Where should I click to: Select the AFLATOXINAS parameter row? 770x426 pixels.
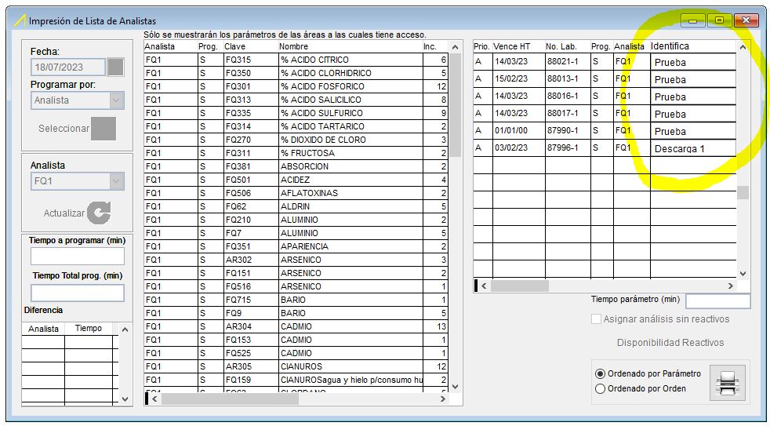pyautogui.click(x=296, y=193)
